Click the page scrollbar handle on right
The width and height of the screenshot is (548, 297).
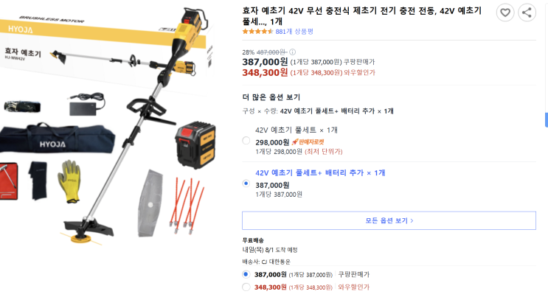pos(547,120)
